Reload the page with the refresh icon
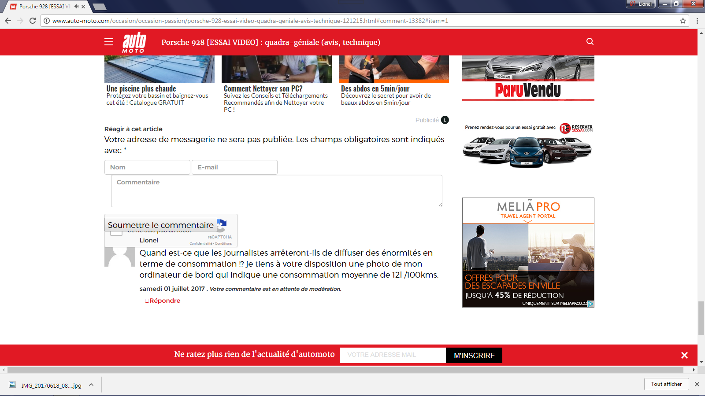 tap(33, 21)
